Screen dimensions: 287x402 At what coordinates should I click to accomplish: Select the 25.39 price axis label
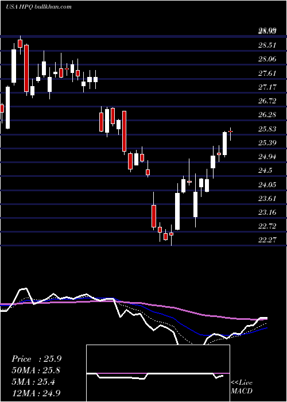[267, 143]
